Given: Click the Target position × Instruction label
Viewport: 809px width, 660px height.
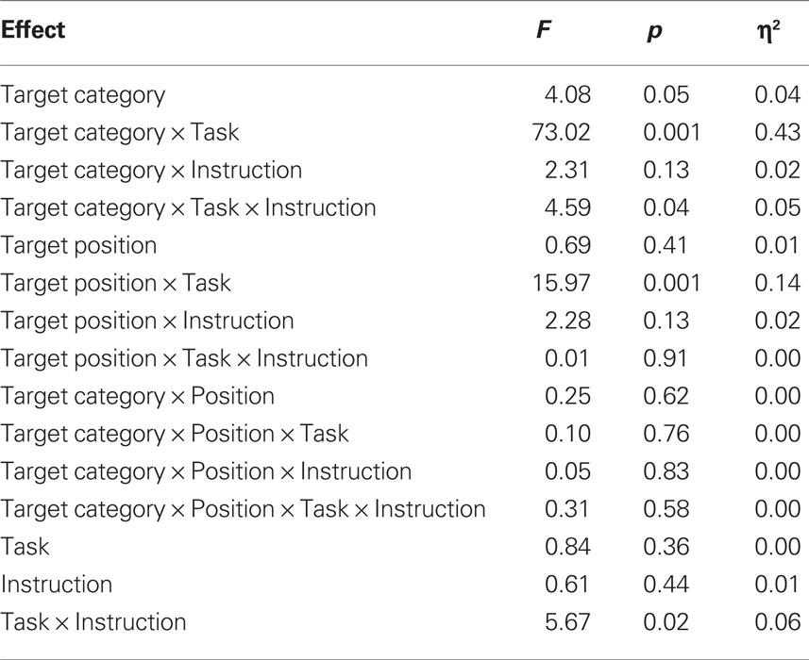Looking at the screenshot, I should [147, 321].
